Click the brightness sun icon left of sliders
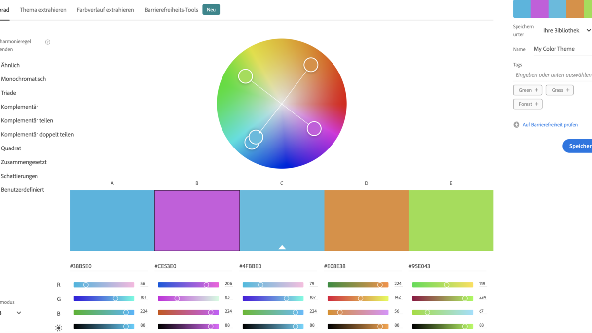This screenshot has width=592, height=333. pos(59,328)
